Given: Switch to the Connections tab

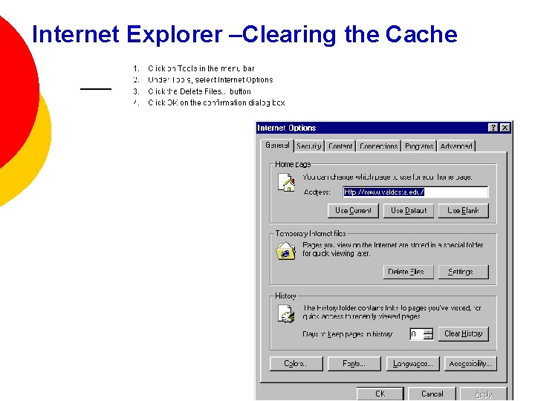Looking at the screenshot, I should [x=379, y=146].
